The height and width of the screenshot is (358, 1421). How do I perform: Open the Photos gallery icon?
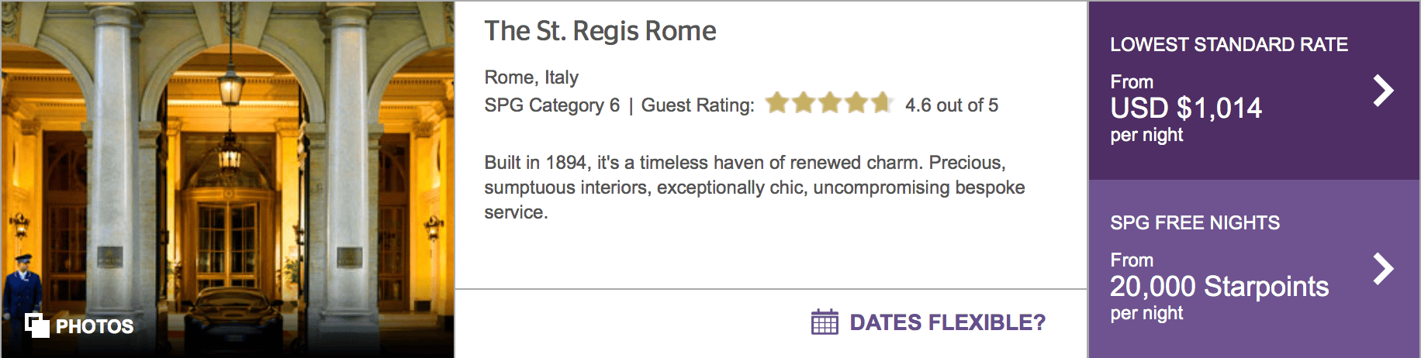(36, 325)
